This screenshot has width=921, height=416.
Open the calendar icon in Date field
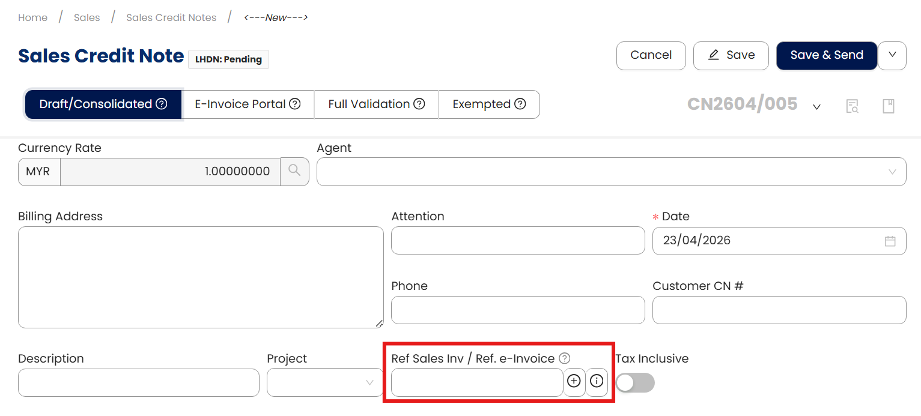890,241
